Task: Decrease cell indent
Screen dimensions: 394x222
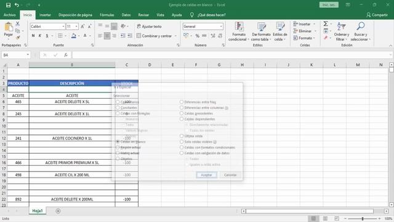Action: [123, 36]
